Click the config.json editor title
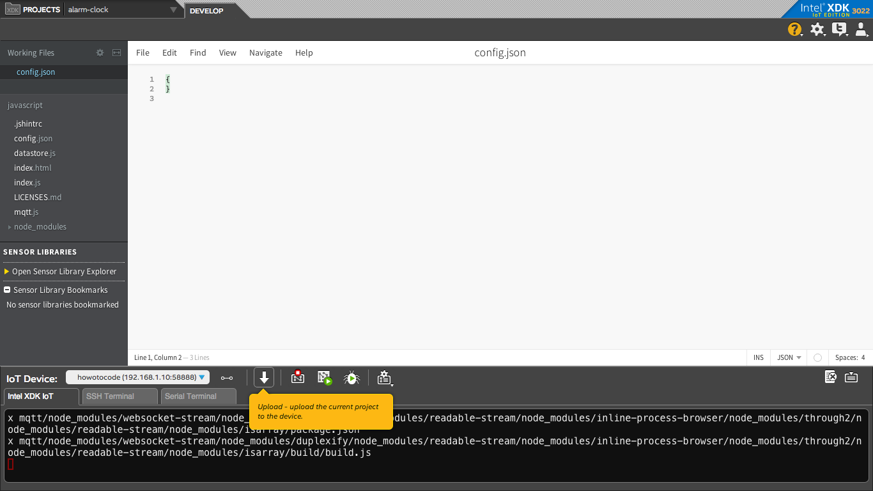The image size is (873, 491). pyautogui.click(x=500, y=53)
